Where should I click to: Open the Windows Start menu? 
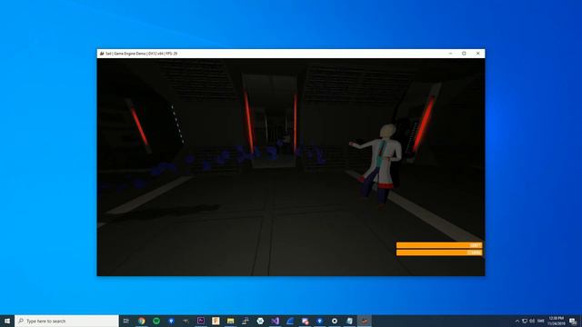[7, 321]
